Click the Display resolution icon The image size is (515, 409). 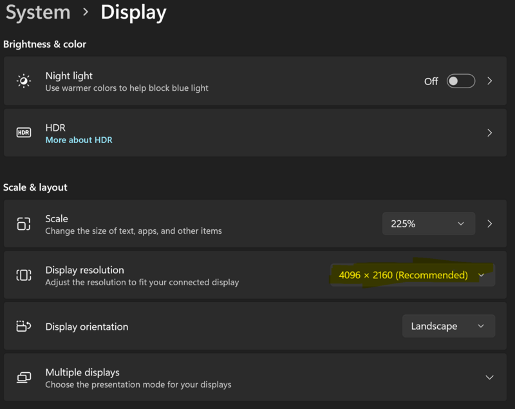[24, 275]
